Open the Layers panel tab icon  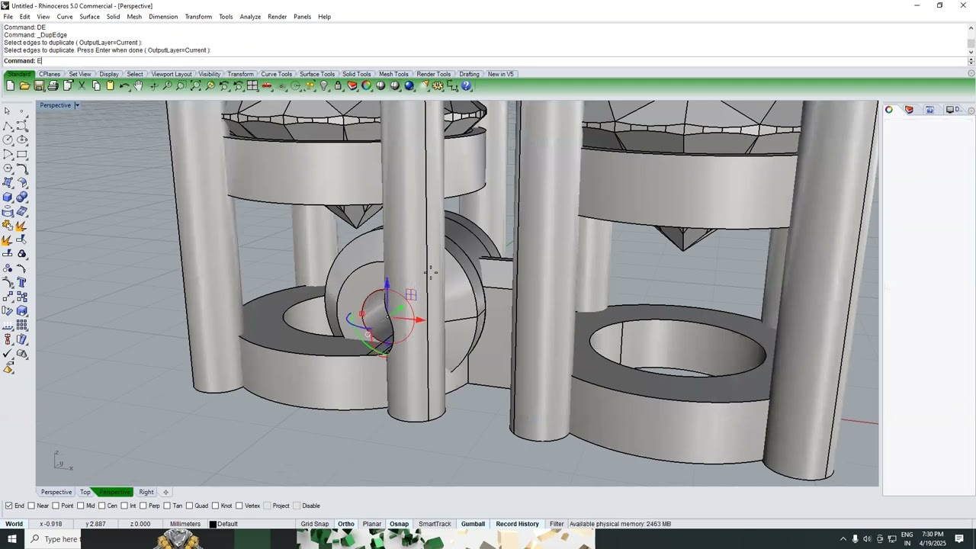point(909,110)
